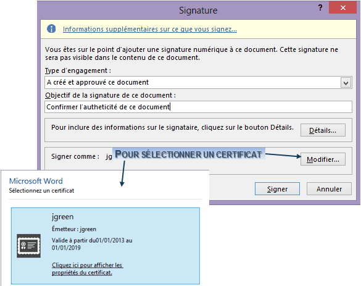Expand the Type d'engagement dropdown arrow
Viewport: 361px width, 286px height.
[x=346, y=83]
